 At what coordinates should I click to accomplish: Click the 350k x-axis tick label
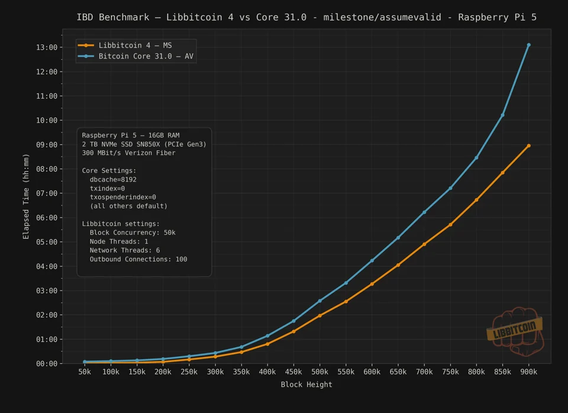(241, 372)
